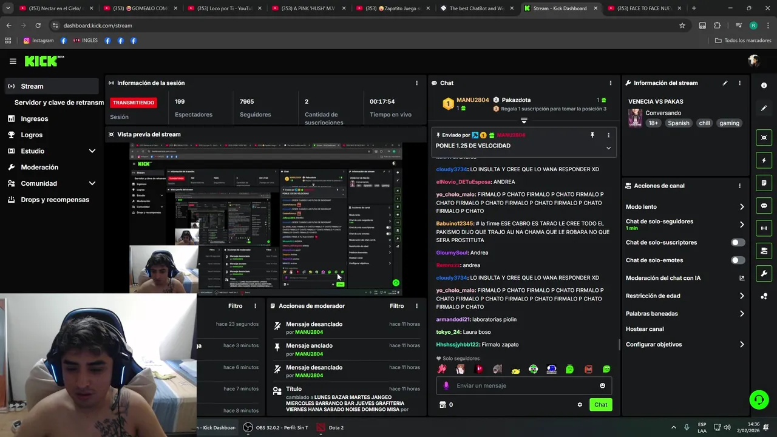Click the gaming stream tag

[729, 123]
